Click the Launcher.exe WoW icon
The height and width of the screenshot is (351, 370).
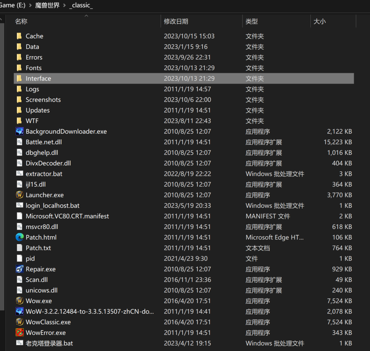pos(20,195)
